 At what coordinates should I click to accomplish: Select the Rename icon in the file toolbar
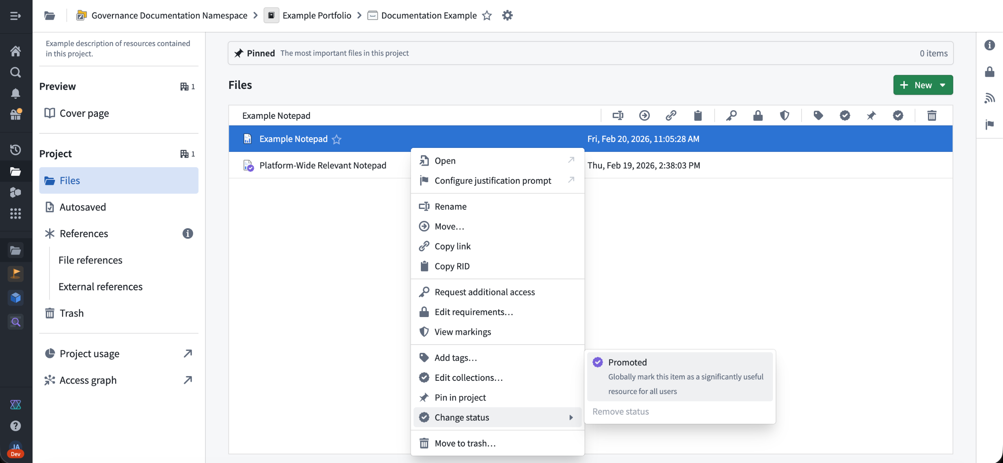(618, 115)
